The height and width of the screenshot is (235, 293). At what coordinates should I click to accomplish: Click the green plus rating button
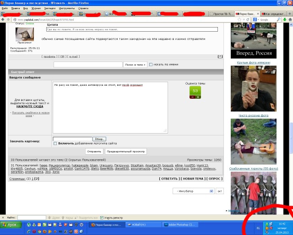198,97
